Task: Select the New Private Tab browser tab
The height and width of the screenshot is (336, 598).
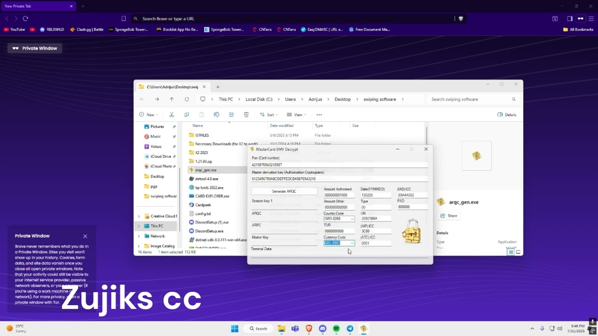Action: [38, 6]
